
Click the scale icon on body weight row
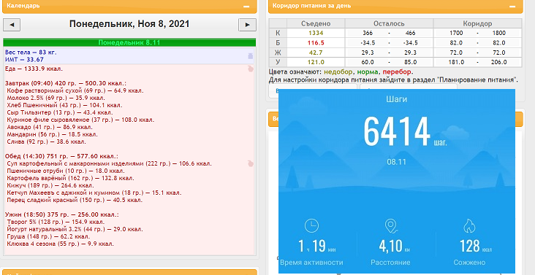coord(250,56)
